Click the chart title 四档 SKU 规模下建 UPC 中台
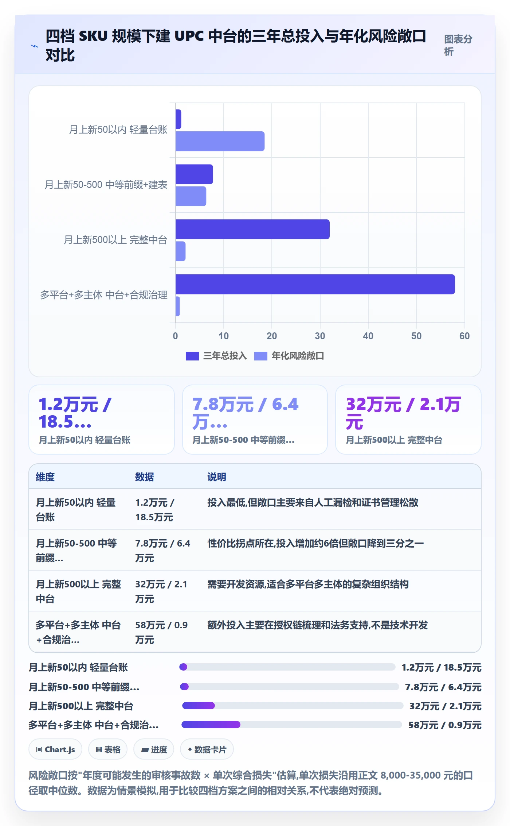This screenshot has width=510, height=826. coord(236,45)
